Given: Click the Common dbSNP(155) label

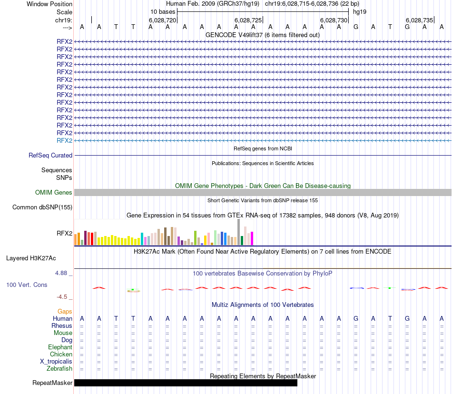Looking at the screenshot, I should click(x=42, y=207).
